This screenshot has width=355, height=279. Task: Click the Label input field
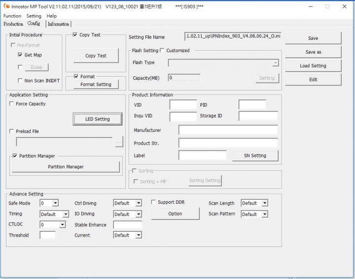tap(203, 155)
